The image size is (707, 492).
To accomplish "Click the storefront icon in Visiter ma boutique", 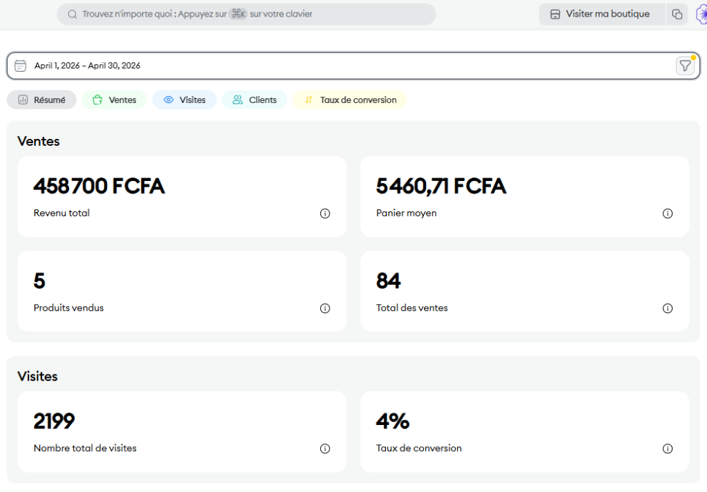I will (x=555, y=15).
